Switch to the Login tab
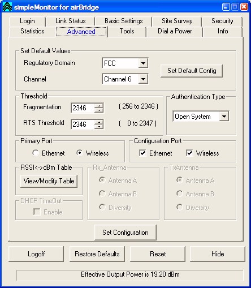251x288 pixels. (x=27, y=21)
